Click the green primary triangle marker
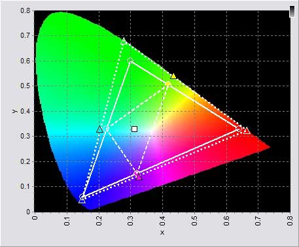Image resolution: width=299 pixels, height=247 pixels. pos(124,41)
